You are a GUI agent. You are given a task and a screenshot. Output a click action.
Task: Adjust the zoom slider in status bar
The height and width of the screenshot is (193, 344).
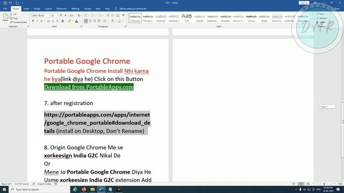pos(324,184)
